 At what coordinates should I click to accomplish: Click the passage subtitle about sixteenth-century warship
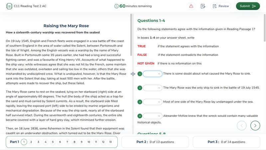click(53, 32)
